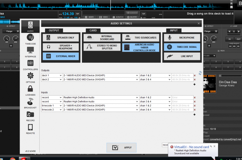Select Timecode Signal input option
Viewport: 242px width, 160px height.
click(182, 47)
